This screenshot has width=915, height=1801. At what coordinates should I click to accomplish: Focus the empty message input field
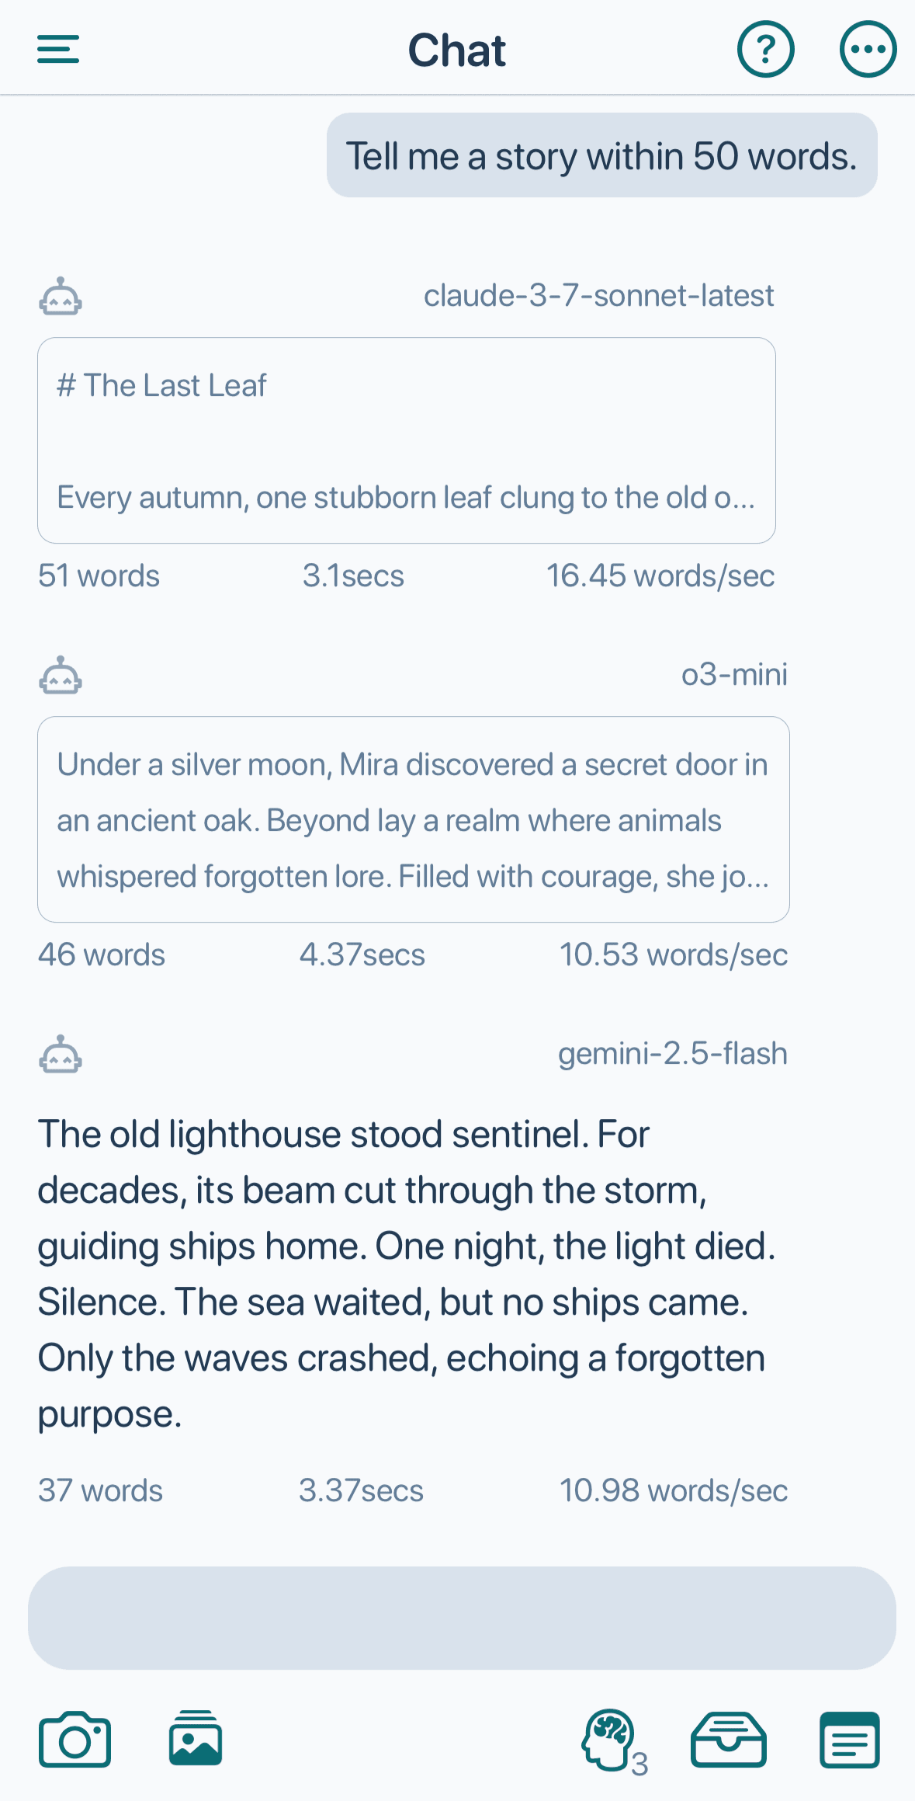[462, 1618]
